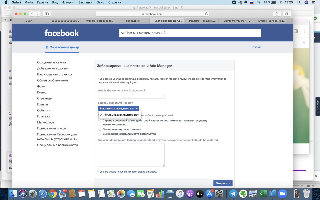Click the Wi-Fi status icon

point(259,2)
